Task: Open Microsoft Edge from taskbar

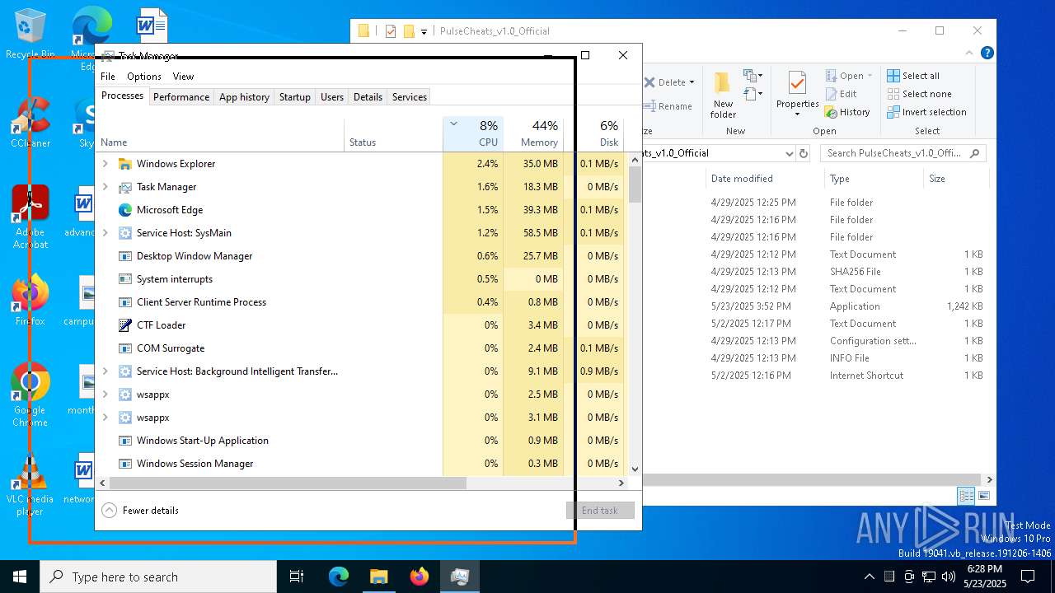Action: click(x=339, y=577)
